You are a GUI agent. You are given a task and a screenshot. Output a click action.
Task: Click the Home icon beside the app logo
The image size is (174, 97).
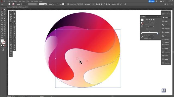point(4,1)
